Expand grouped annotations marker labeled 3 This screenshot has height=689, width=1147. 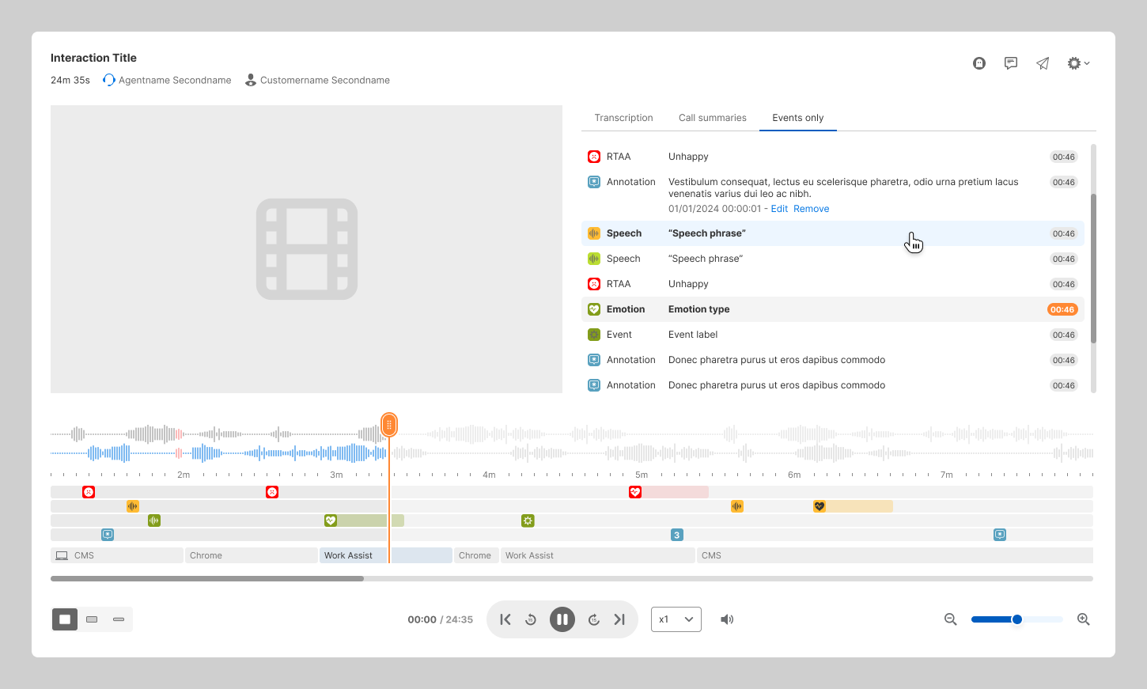pyautogui.click(x=677, y=535)
